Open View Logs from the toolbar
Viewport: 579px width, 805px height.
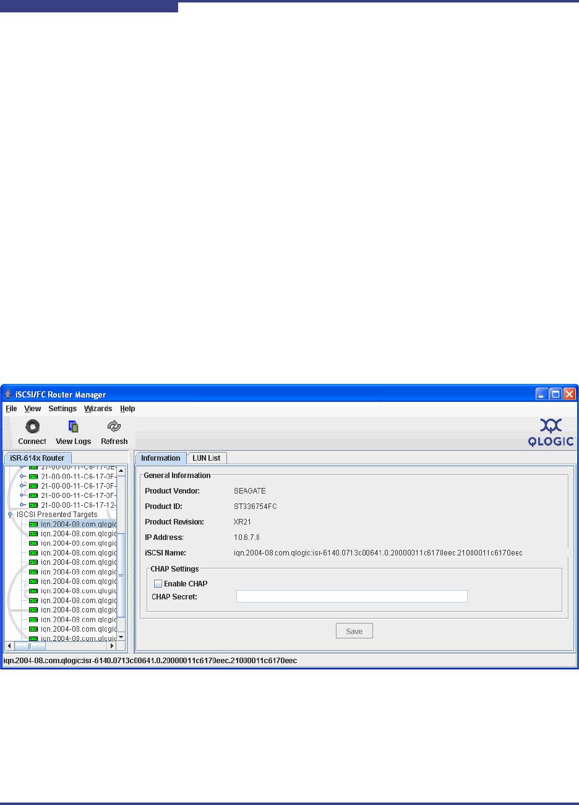click(73, 432)
